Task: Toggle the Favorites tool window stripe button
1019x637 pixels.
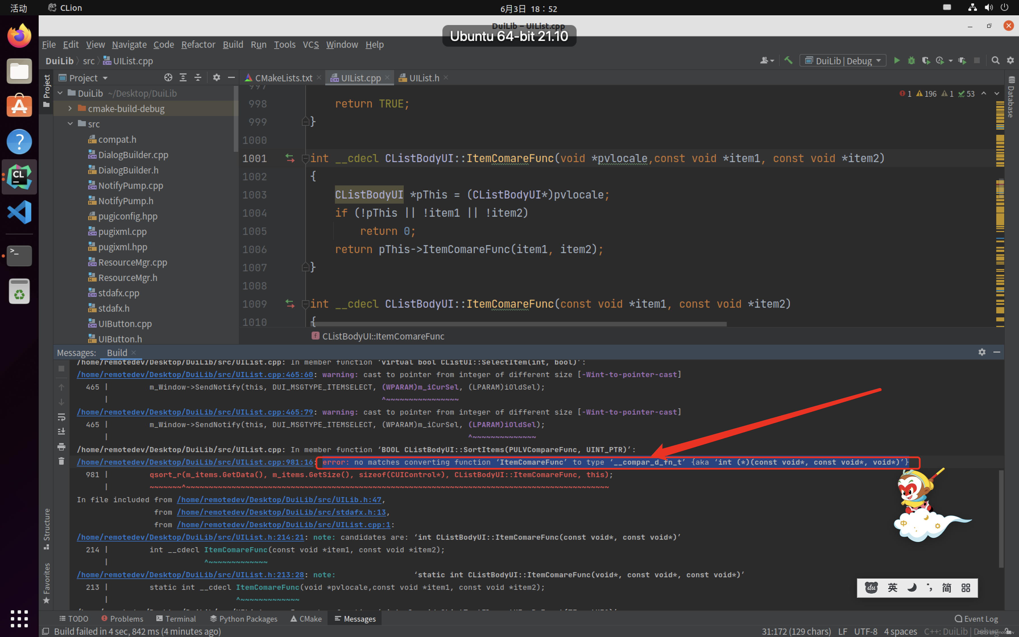Action: pos(46,584)
